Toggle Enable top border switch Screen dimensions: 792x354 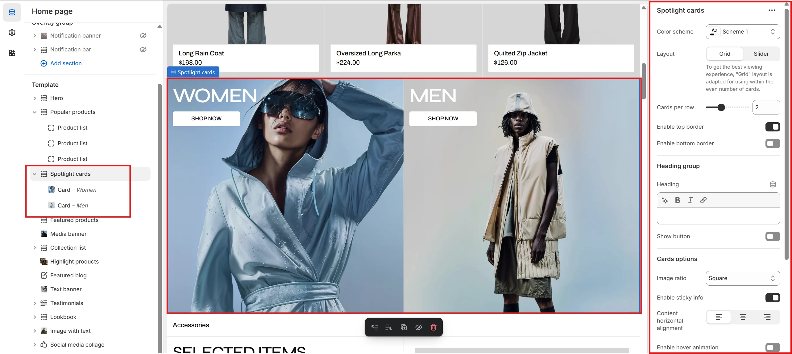tap(772, 127)
